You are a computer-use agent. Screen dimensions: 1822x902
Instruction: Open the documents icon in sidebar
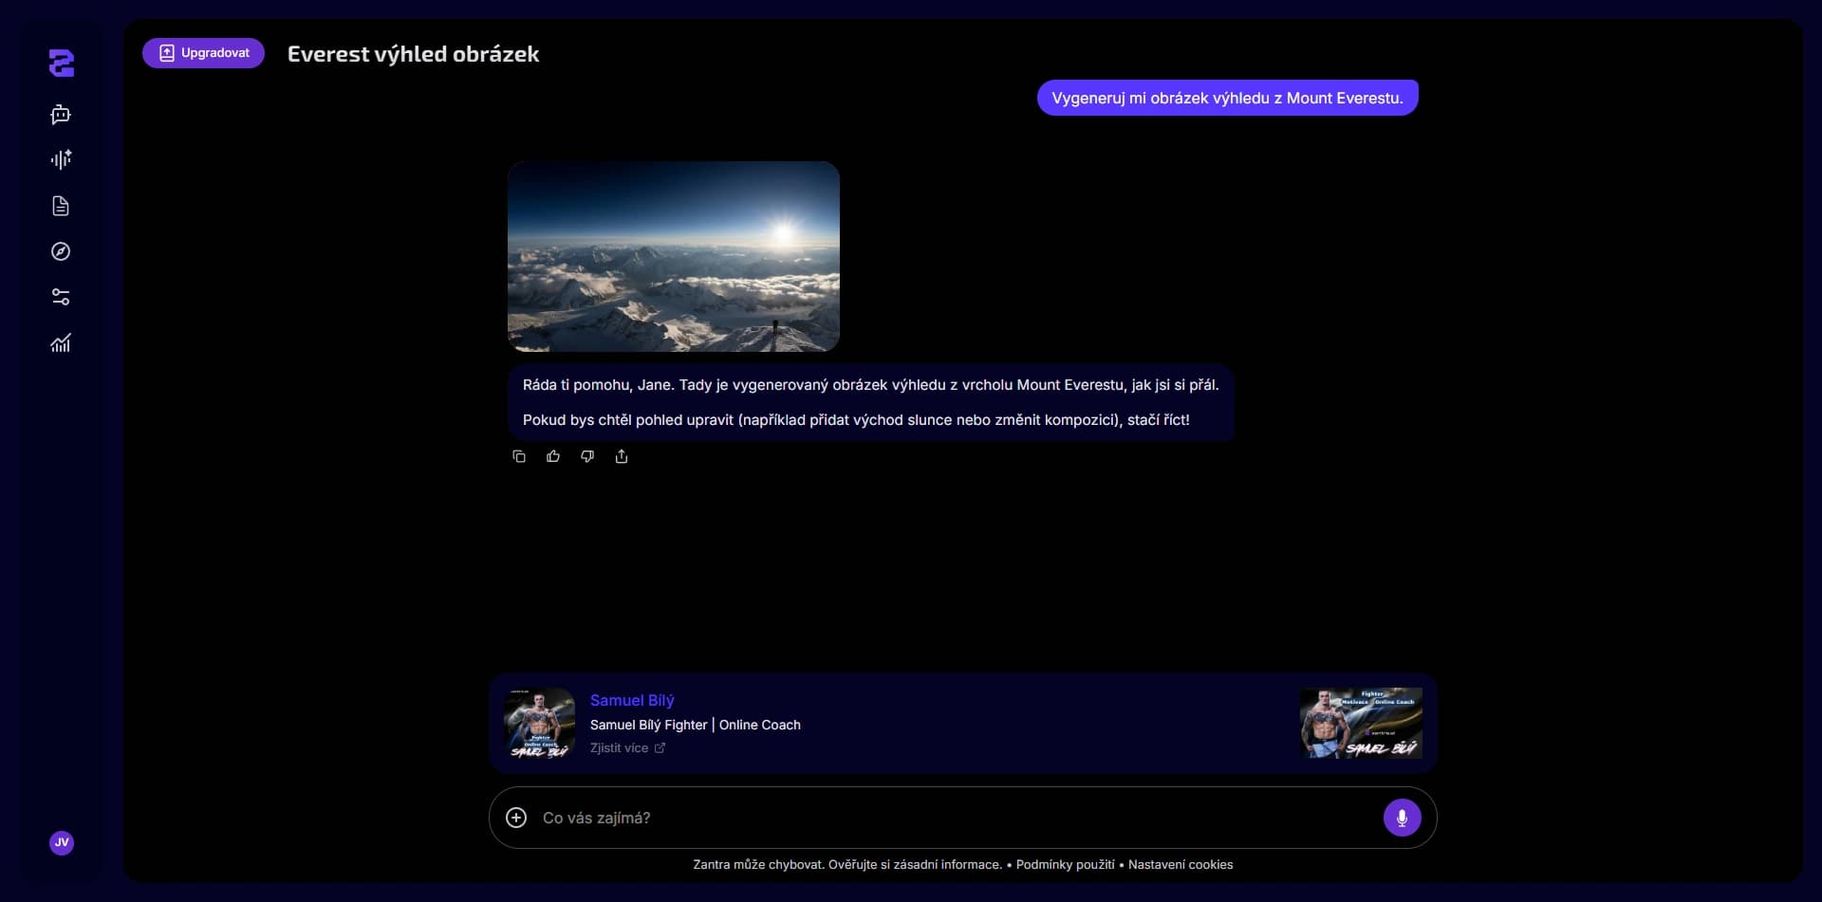(61, 206)
